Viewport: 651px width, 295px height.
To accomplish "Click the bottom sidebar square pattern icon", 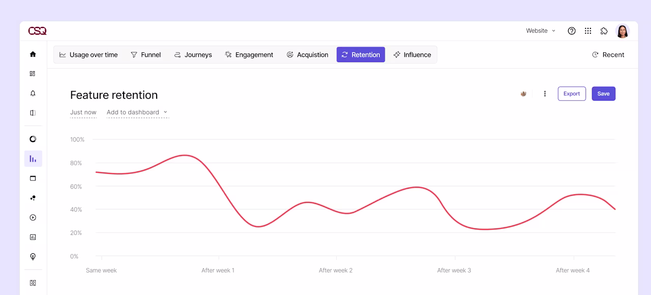I will [x=33, y=283].
